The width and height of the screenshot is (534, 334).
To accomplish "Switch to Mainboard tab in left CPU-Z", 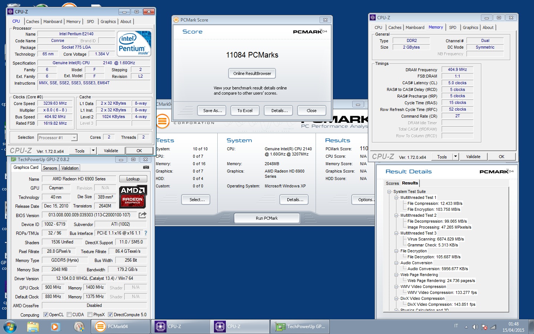I will tap(53, 22).
